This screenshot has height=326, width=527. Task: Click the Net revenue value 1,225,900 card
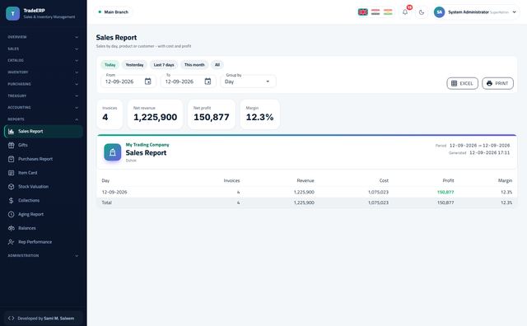coord(156,114)
